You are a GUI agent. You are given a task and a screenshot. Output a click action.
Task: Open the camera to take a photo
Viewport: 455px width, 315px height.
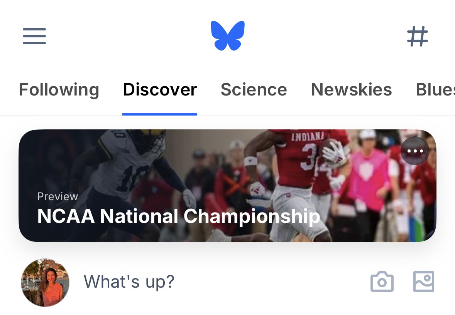(382, 282)
